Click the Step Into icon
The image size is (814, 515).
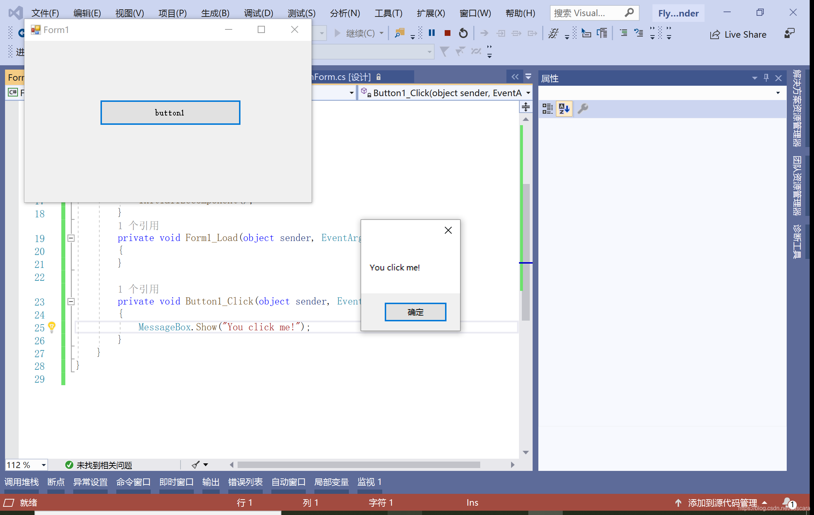pos(501,33)
